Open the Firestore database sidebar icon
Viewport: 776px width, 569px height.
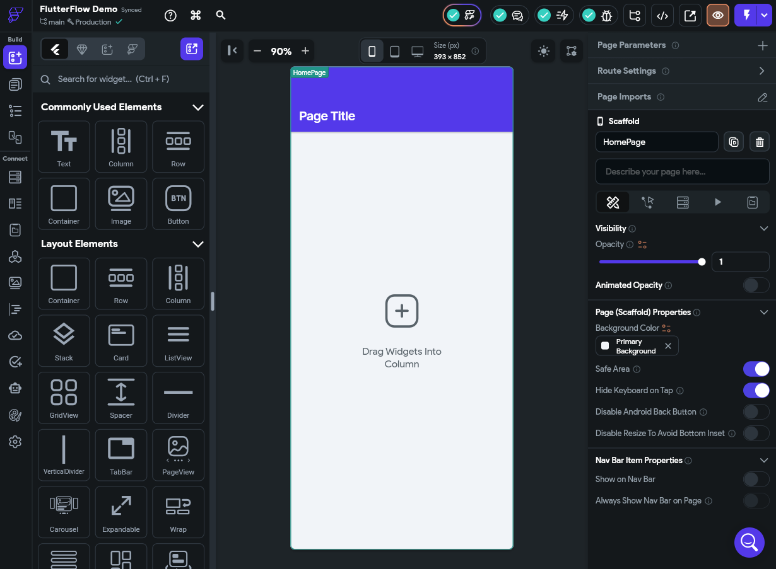coord(15,177)
